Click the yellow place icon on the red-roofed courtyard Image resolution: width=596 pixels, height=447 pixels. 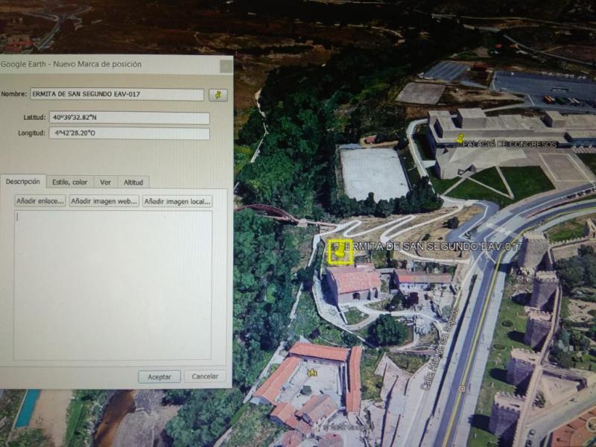coord(312,372)
